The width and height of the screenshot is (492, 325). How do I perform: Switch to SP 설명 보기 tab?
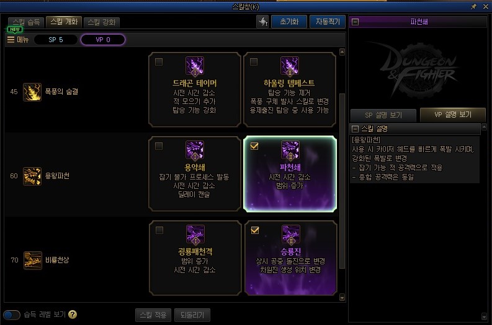click(383, 115)
